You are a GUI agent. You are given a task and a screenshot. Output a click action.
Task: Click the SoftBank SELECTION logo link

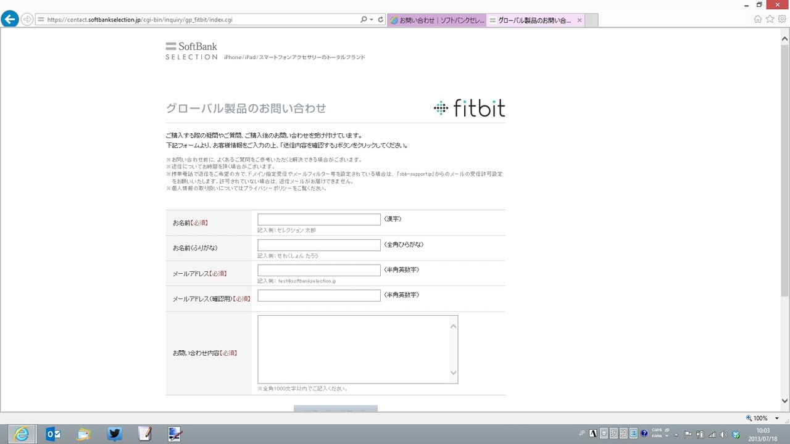(191, 51)
